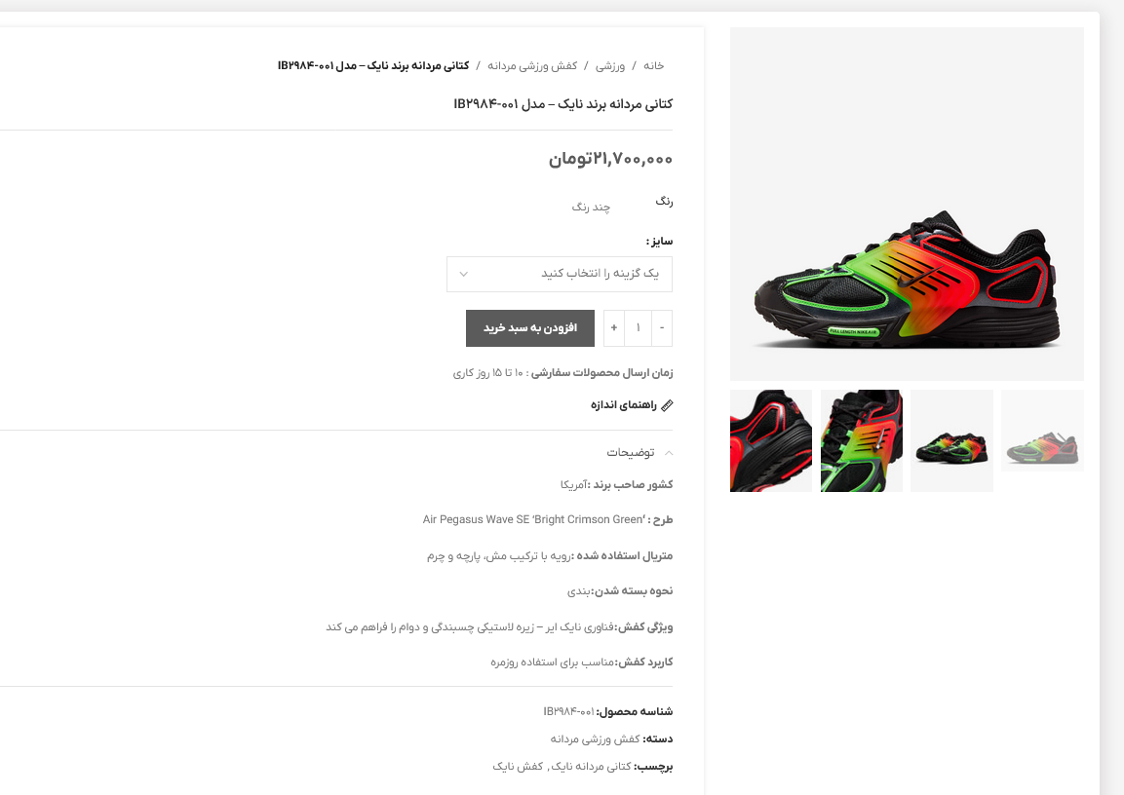This screenshot has width=1124, height=795.
Task: Click the quantity number field
Action: tap(638, 328)
